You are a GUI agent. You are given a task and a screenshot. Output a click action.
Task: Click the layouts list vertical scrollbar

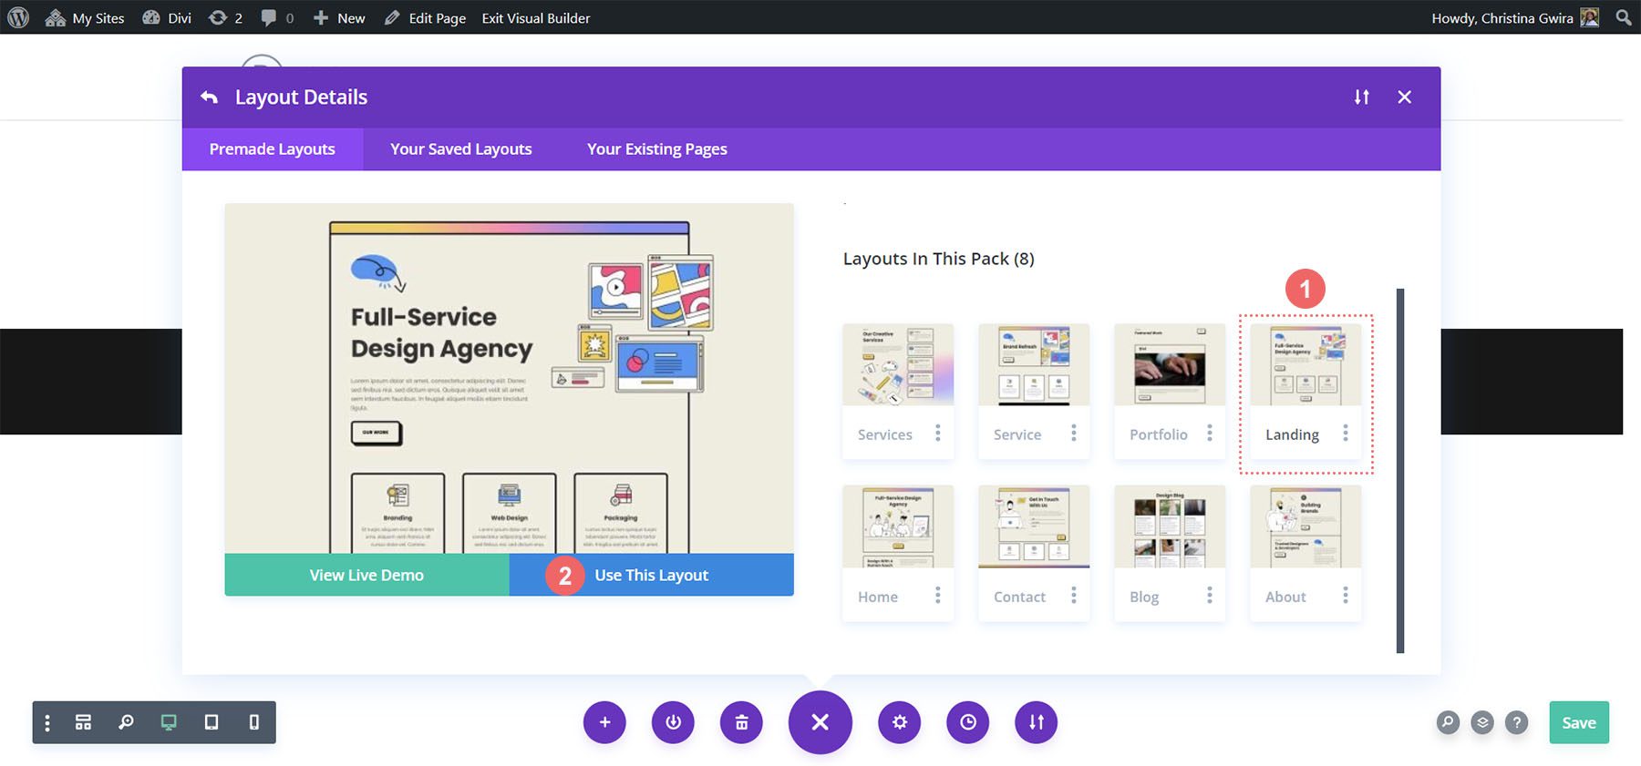1400,470
